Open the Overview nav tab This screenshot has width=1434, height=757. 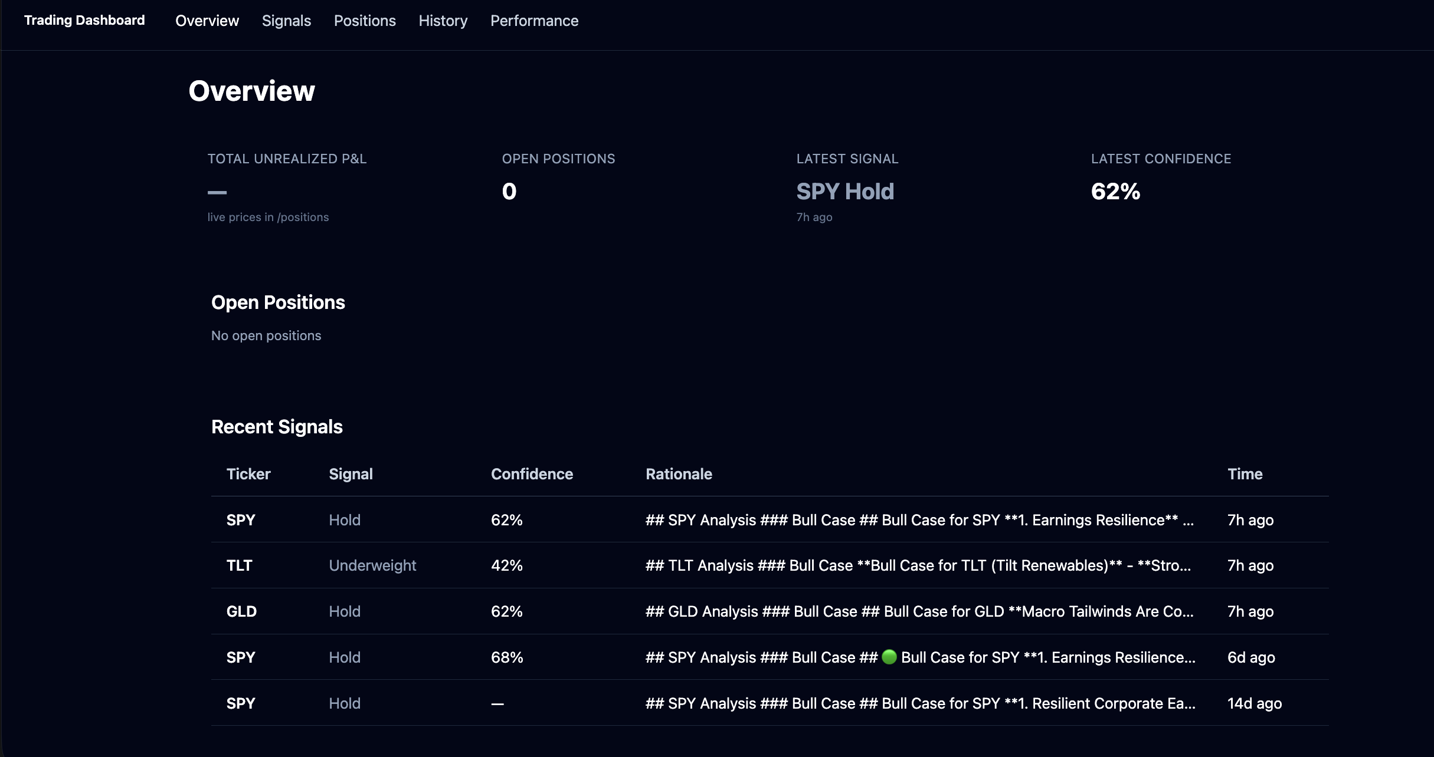[x=207, y=21]
